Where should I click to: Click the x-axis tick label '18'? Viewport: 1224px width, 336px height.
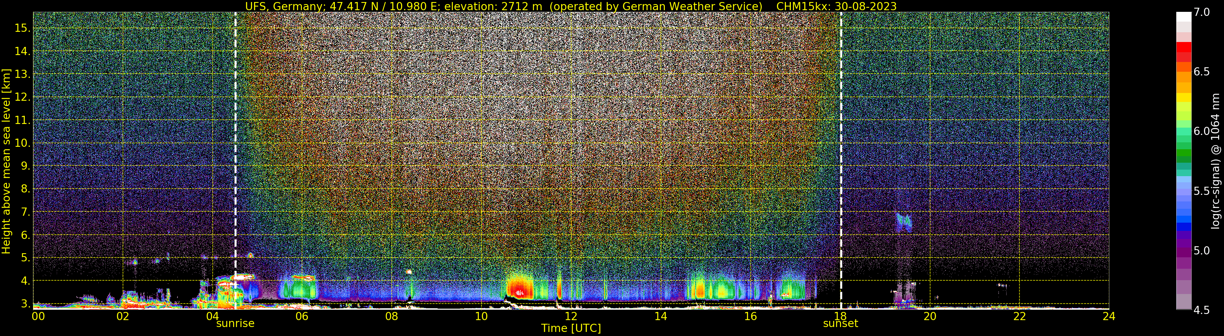(840, 316)
